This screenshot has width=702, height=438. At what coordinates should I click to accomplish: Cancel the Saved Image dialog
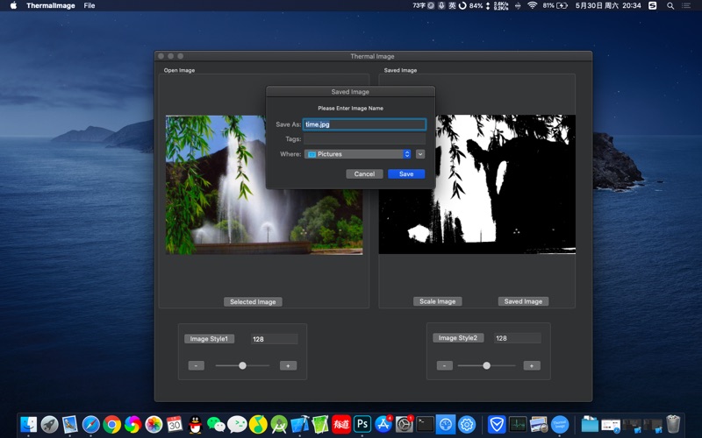(364, 173)
